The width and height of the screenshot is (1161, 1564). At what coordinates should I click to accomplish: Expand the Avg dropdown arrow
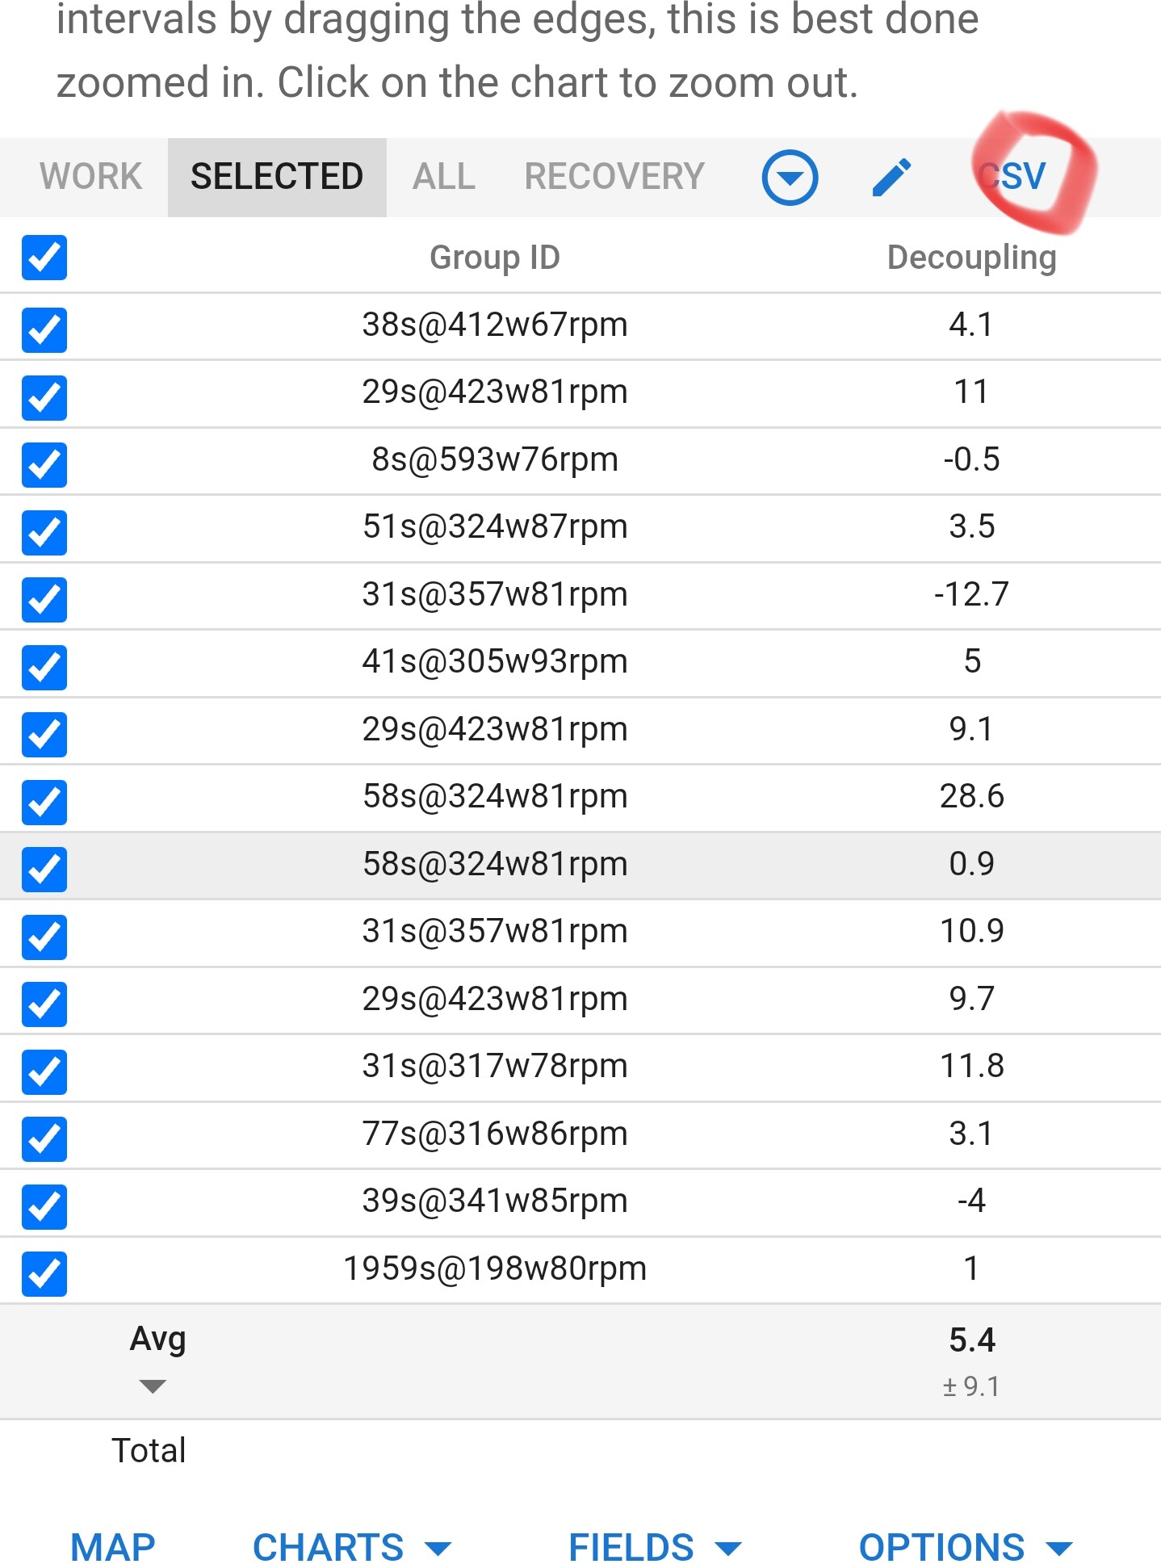point(153,1386)
